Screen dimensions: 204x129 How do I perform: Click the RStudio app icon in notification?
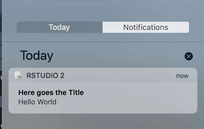click(x=18, y=75)
